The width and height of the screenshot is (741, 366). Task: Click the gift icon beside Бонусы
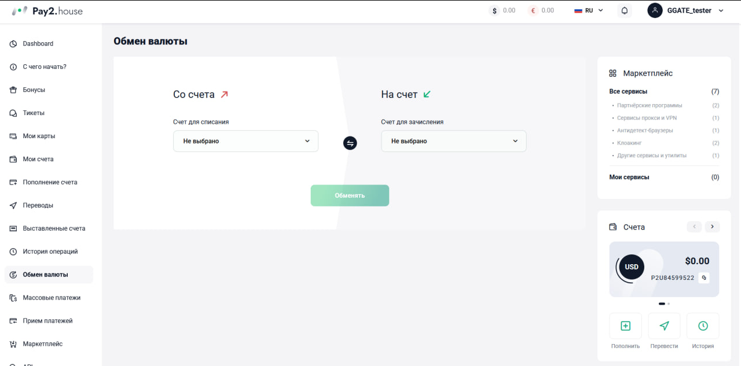[x=13, y=90]
